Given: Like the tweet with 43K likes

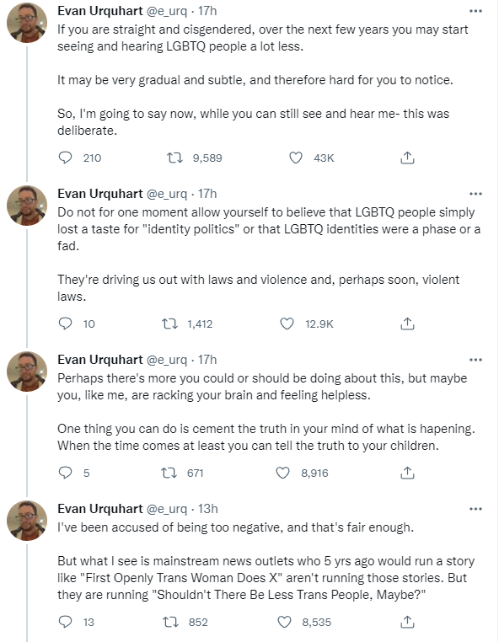Looking at the screenshot, I should tap(296, 158).
